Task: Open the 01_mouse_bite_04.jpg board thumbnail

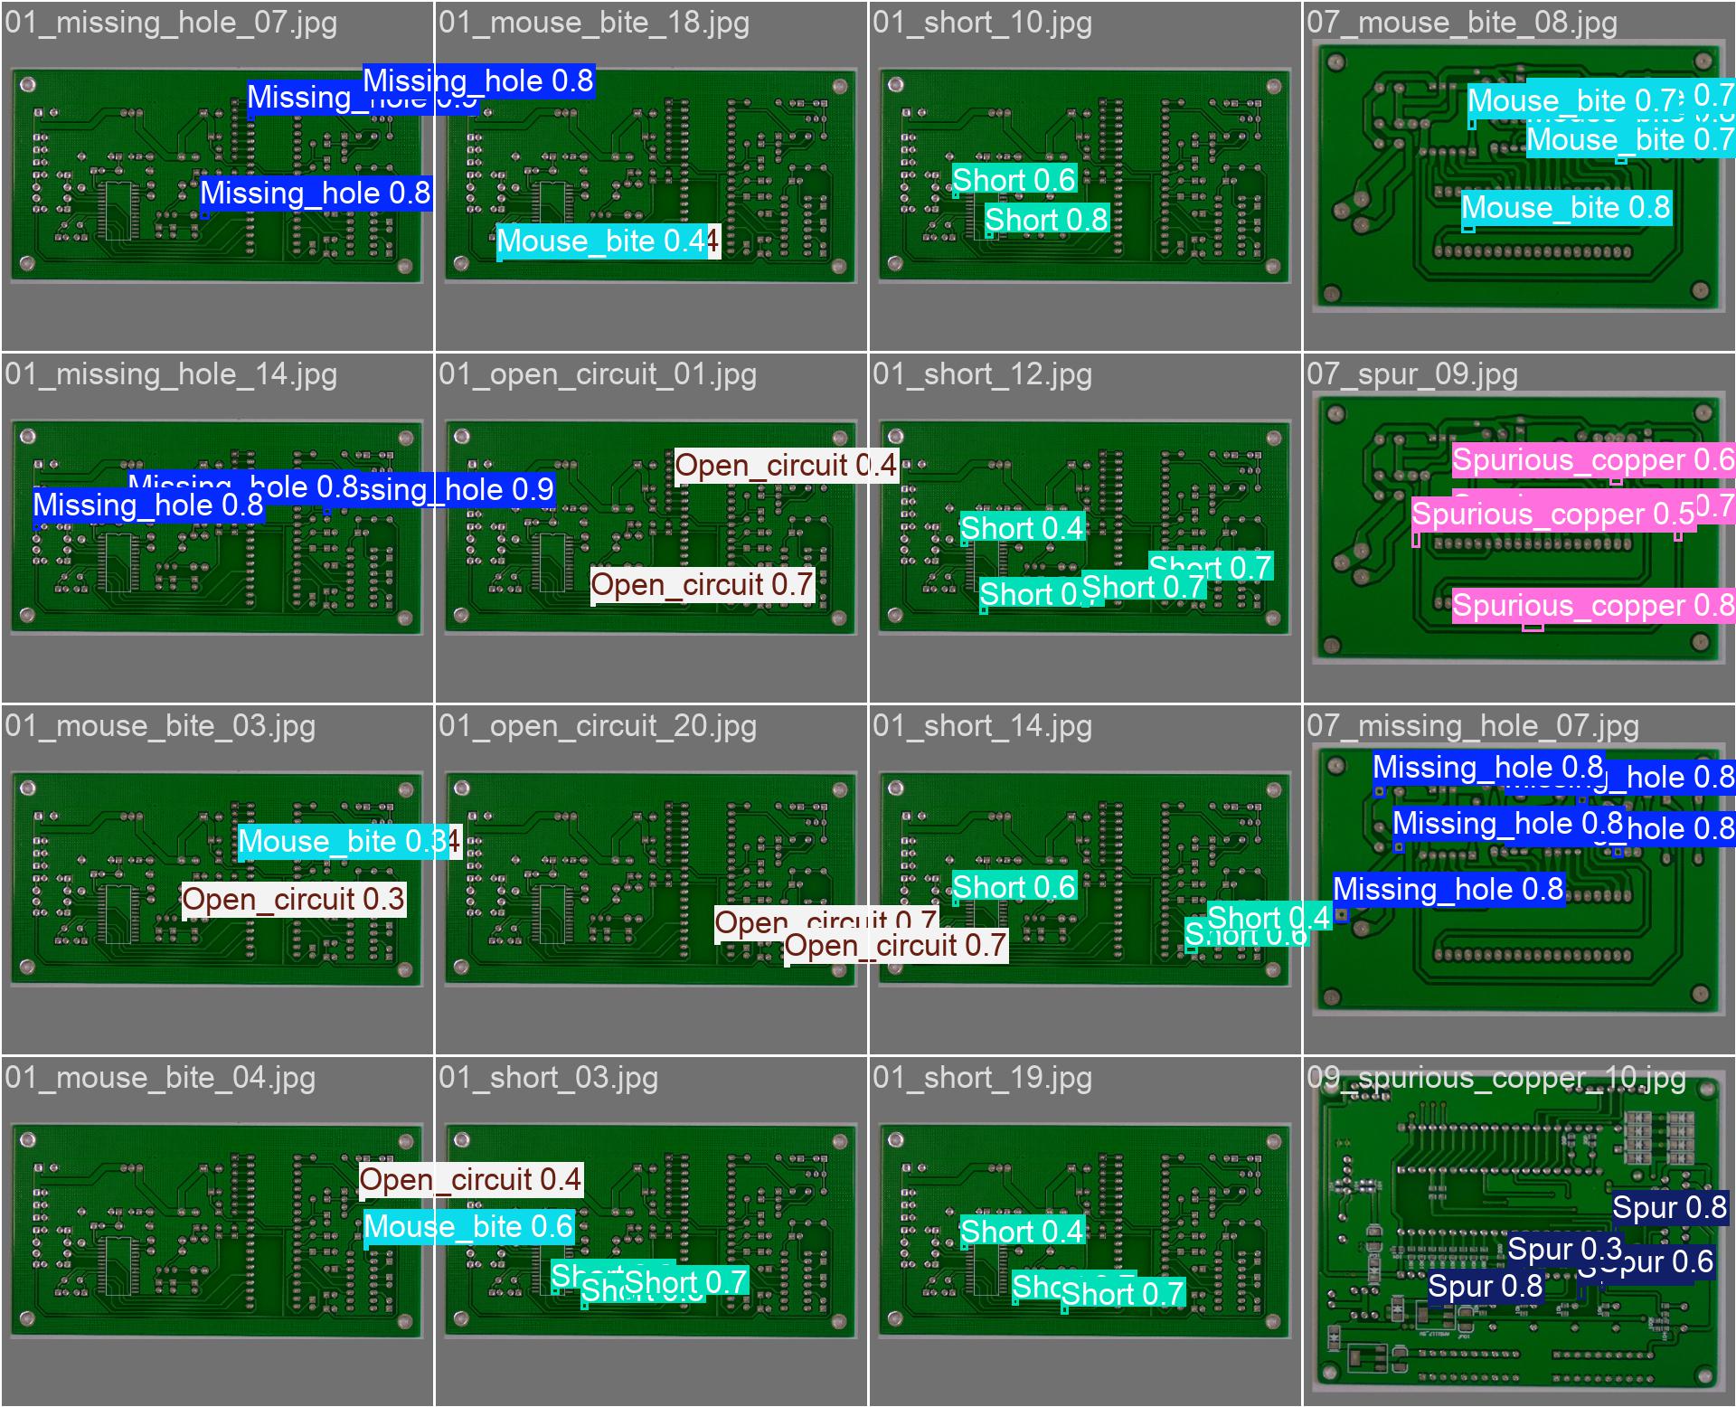Action: (216, 1231)
